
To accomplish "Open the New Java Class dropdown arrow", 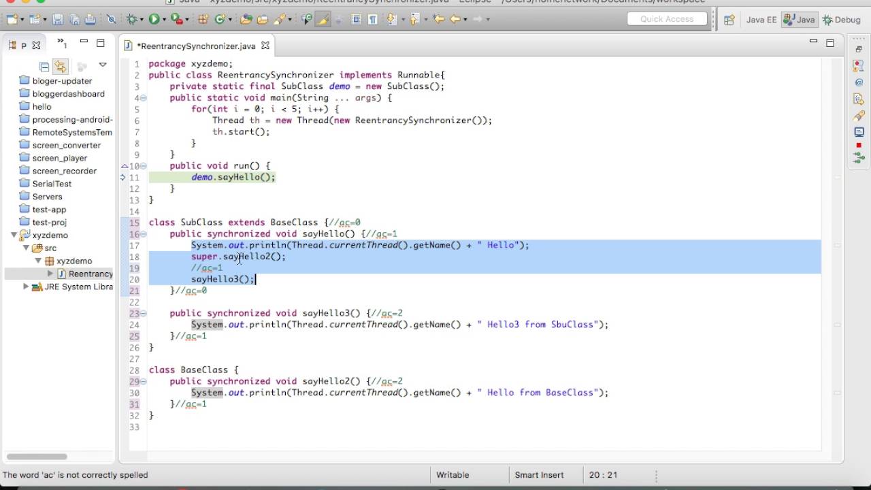I will click(x=229, y=20).
